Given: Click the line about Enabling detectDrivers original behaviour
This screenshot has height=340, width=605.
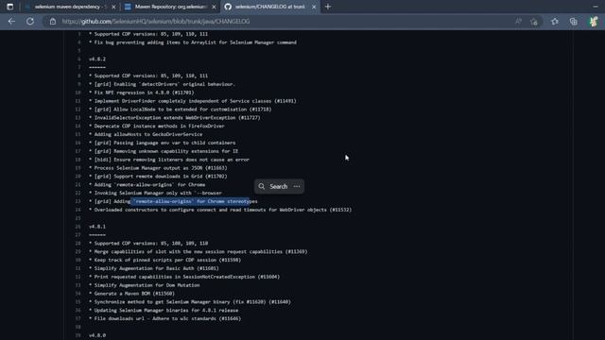Looking at the screenshot, I should tap(162, 84).
